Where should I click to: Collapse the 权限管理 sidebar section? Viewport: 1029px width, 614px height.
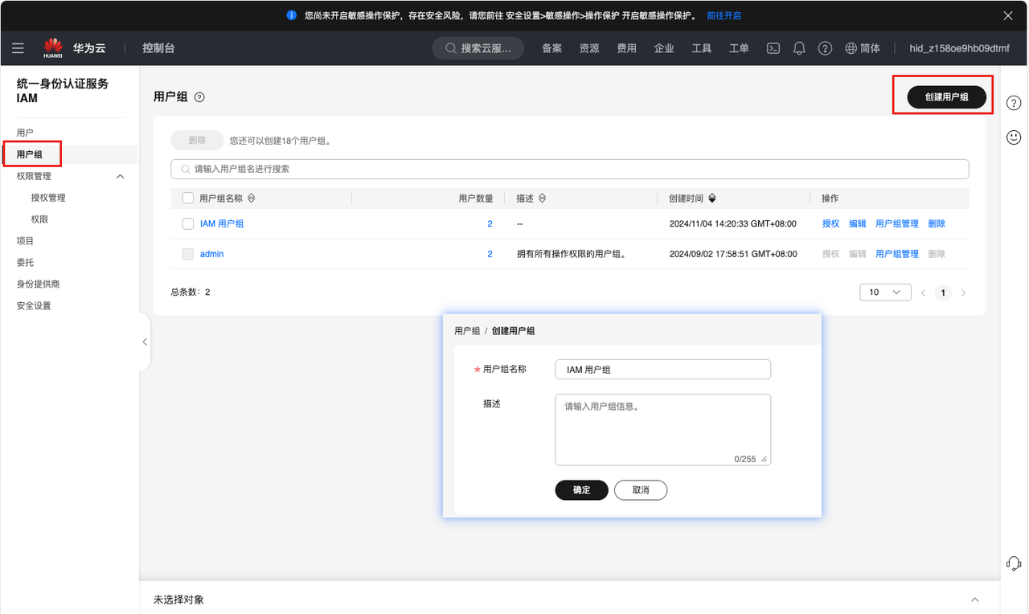[121, 176]
